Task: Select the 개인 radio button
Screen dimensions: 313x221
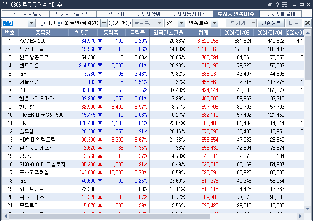Action: click(x=42, y=23)
